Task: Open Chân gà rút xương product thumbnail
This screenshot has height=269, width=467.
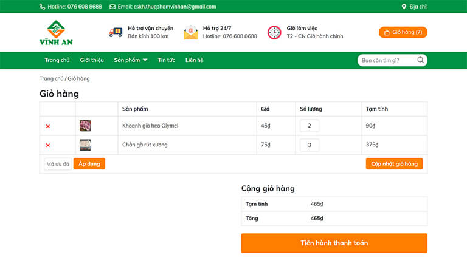Action: 85,145
